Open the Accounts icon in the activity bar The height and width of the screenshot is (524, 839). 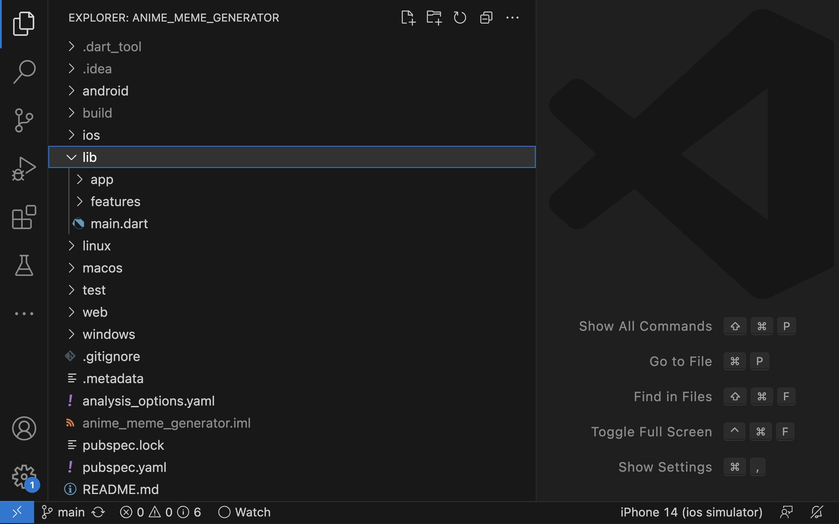coord(24,428)
